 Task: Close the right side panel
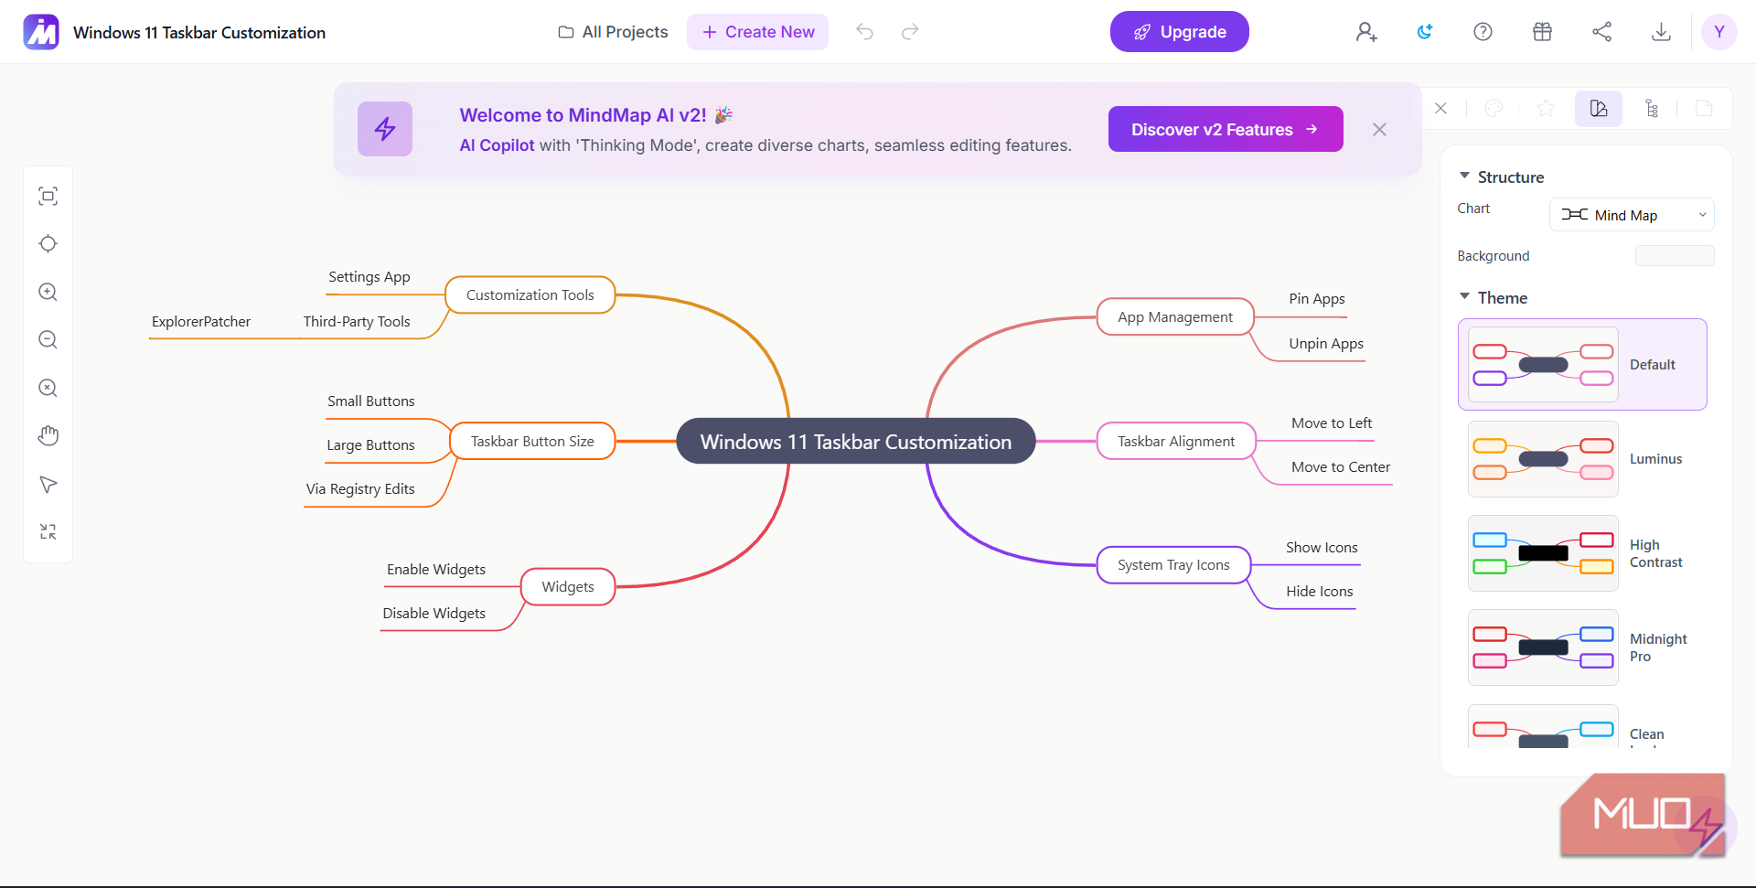coord(1440,109)
